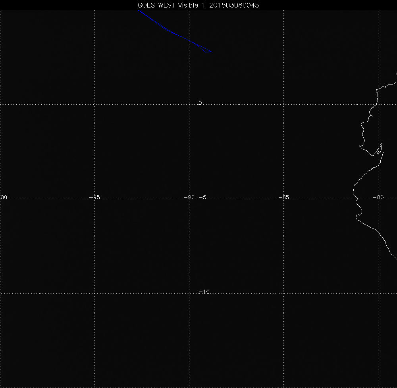Select the -10 latitude label
397x388 pixels.
[x=204, y=292]
